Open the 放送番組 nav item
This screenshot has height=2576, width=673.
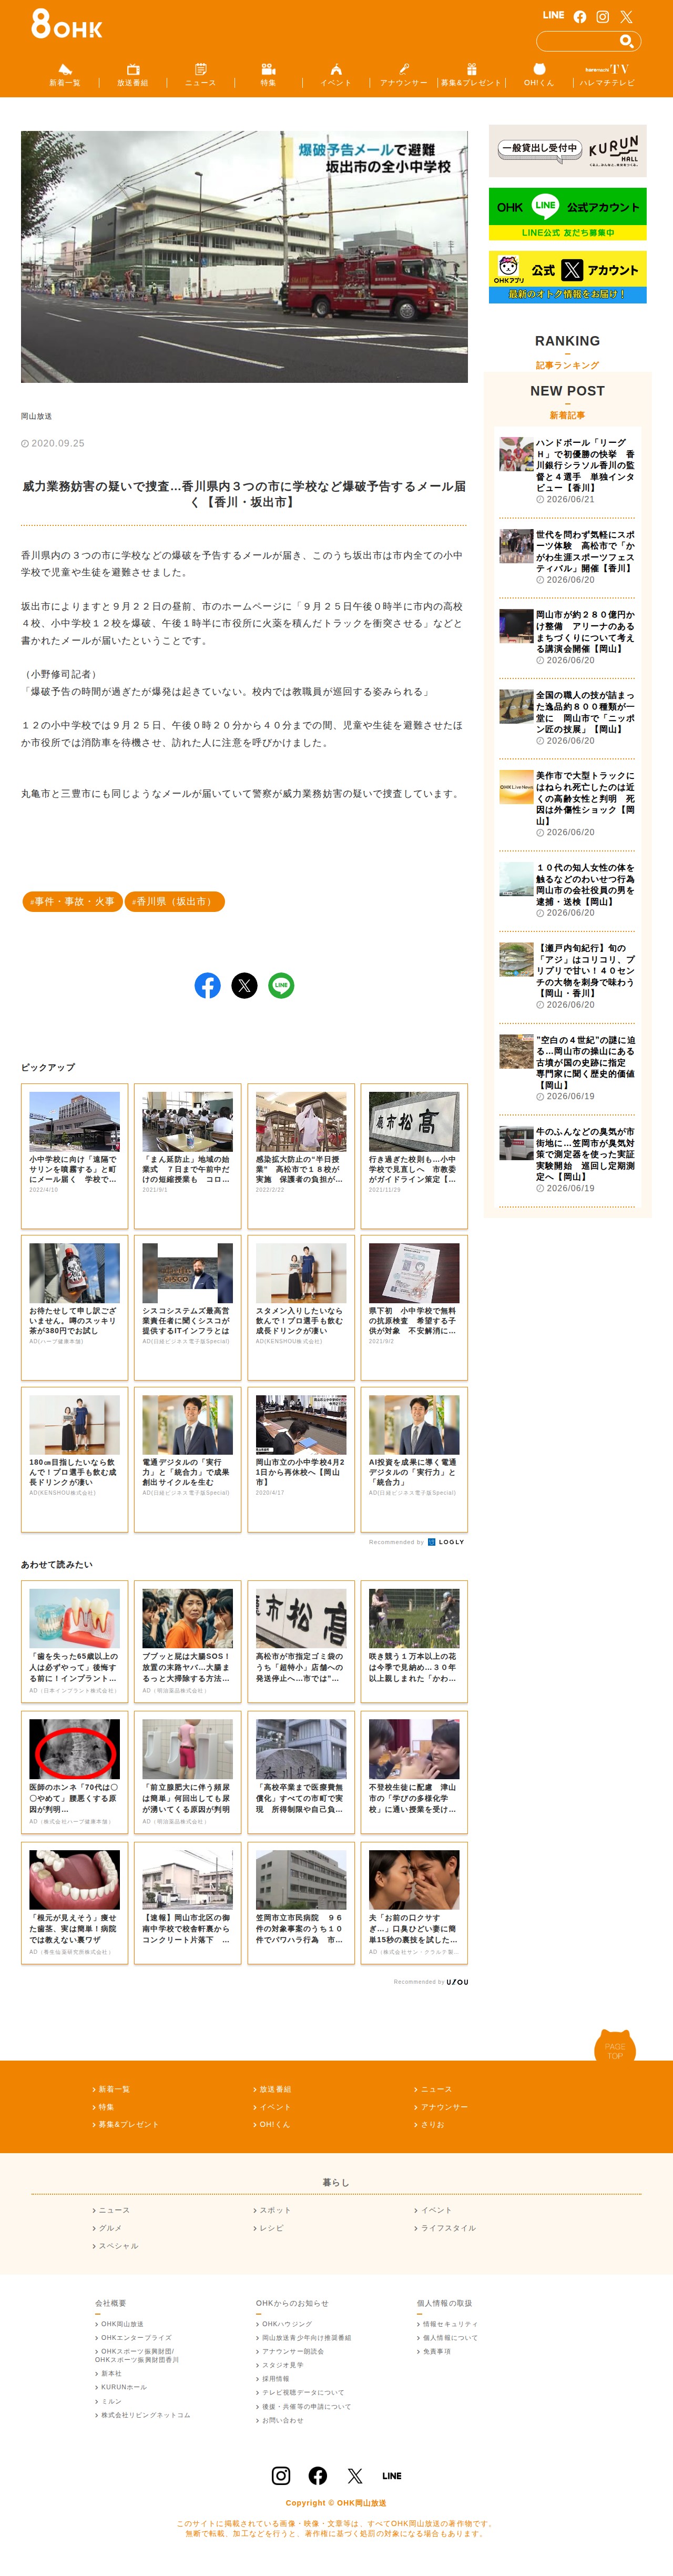[x=133, y=75]
